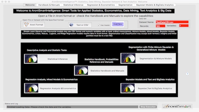
Task: Click the distribution icon beside Statistical Inference
Action: [x=31, y=59]
